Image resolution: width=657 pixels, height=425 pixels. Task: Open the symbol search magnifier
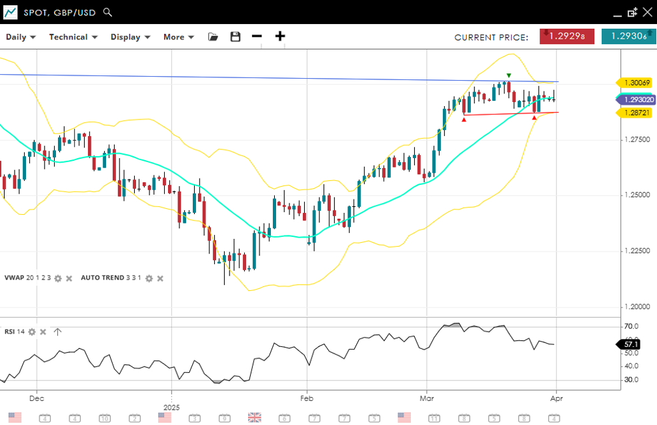108,13
